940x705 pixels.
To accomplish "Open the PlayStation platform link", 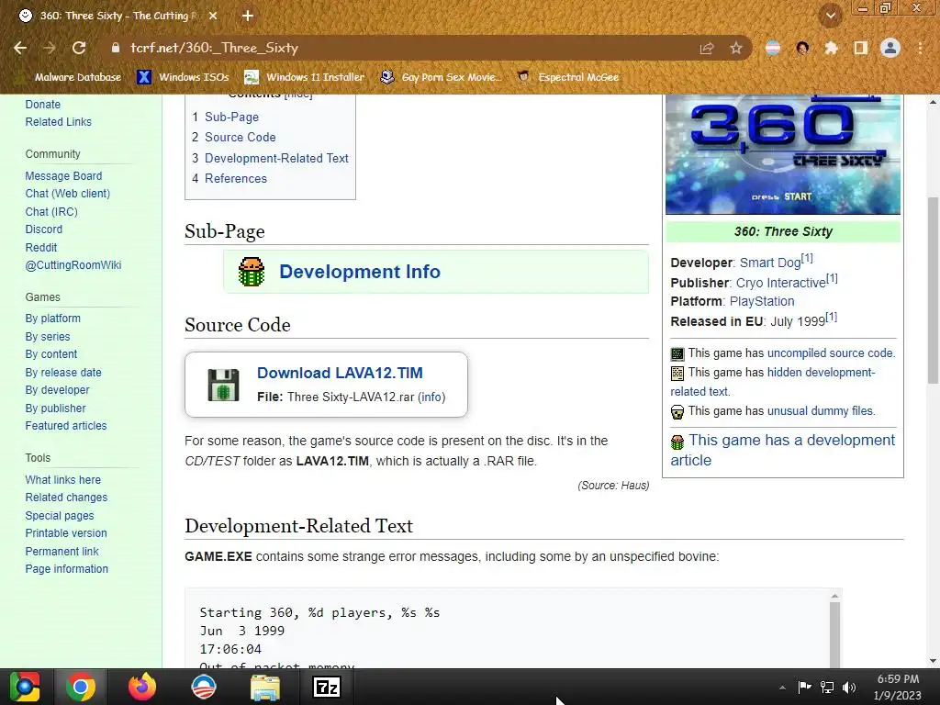I will (x=761, y=301).
